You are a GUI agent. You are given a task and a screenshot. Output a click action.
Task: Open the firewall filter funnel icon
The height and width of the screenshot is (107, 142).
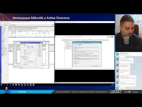[x=18, y=29]
